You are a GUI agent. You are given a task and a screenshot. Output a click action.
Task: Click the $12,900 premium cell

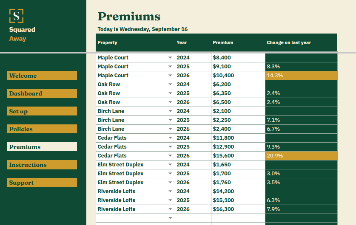click(238, 146)
